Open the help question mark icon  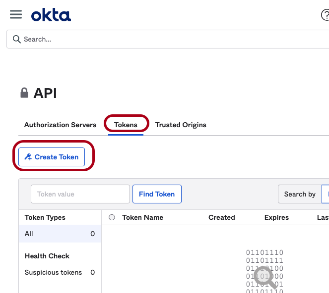click(x=325, y=15)
